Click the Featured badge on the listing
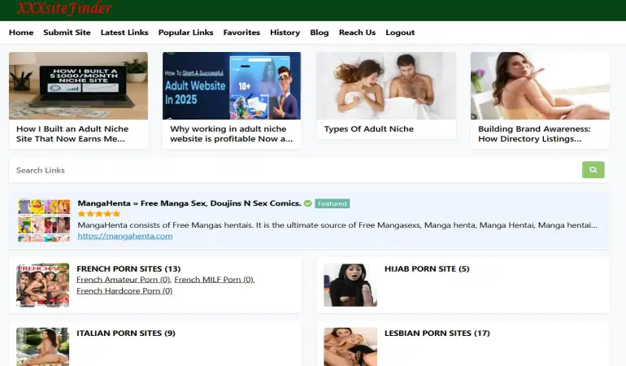Screen dimensions: 626x366 [x=332, y=203]
